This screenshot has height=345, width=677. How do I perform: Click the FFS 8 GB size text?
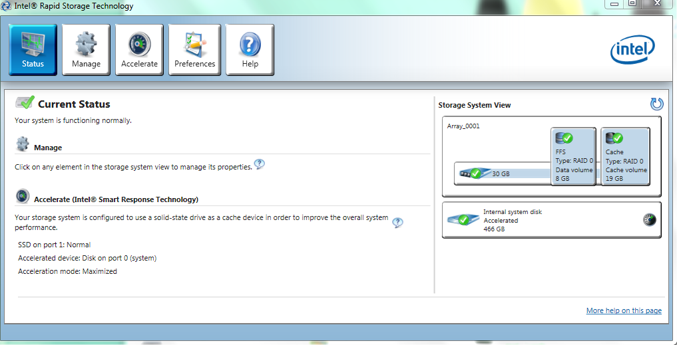(563, 179)
